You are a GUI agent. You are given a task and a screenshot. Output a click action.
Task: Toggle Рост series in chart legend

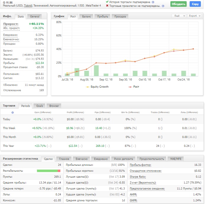tap(134, 87)
